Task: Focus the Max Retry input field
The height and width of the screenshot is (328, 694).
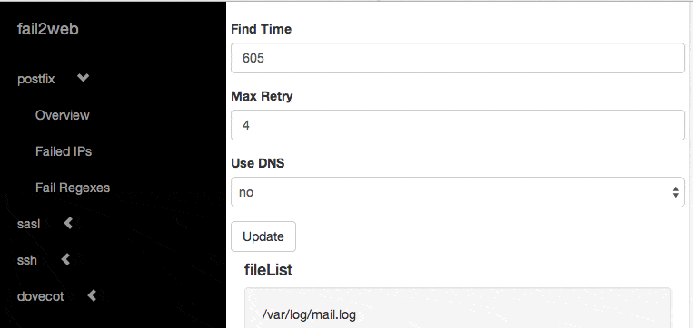Action: click(458, 125)
